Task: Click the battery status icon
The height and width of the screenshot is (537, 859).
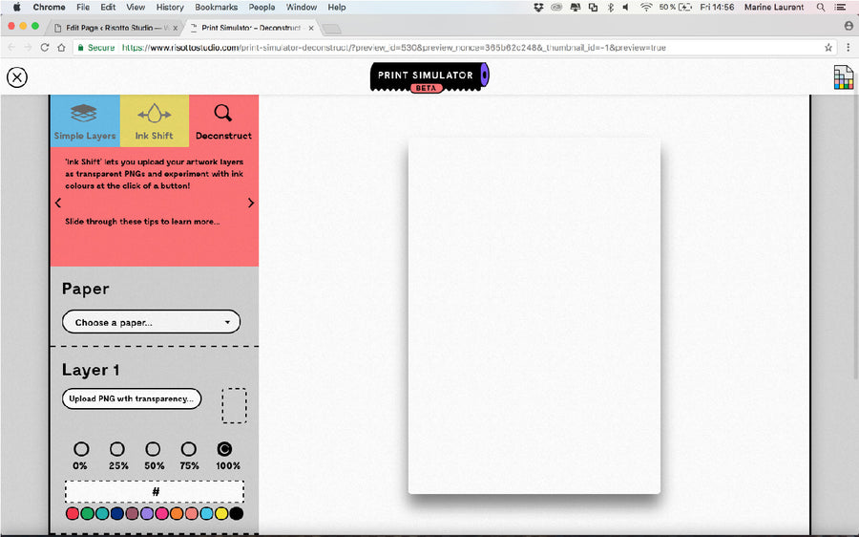Action: [684, 7]
